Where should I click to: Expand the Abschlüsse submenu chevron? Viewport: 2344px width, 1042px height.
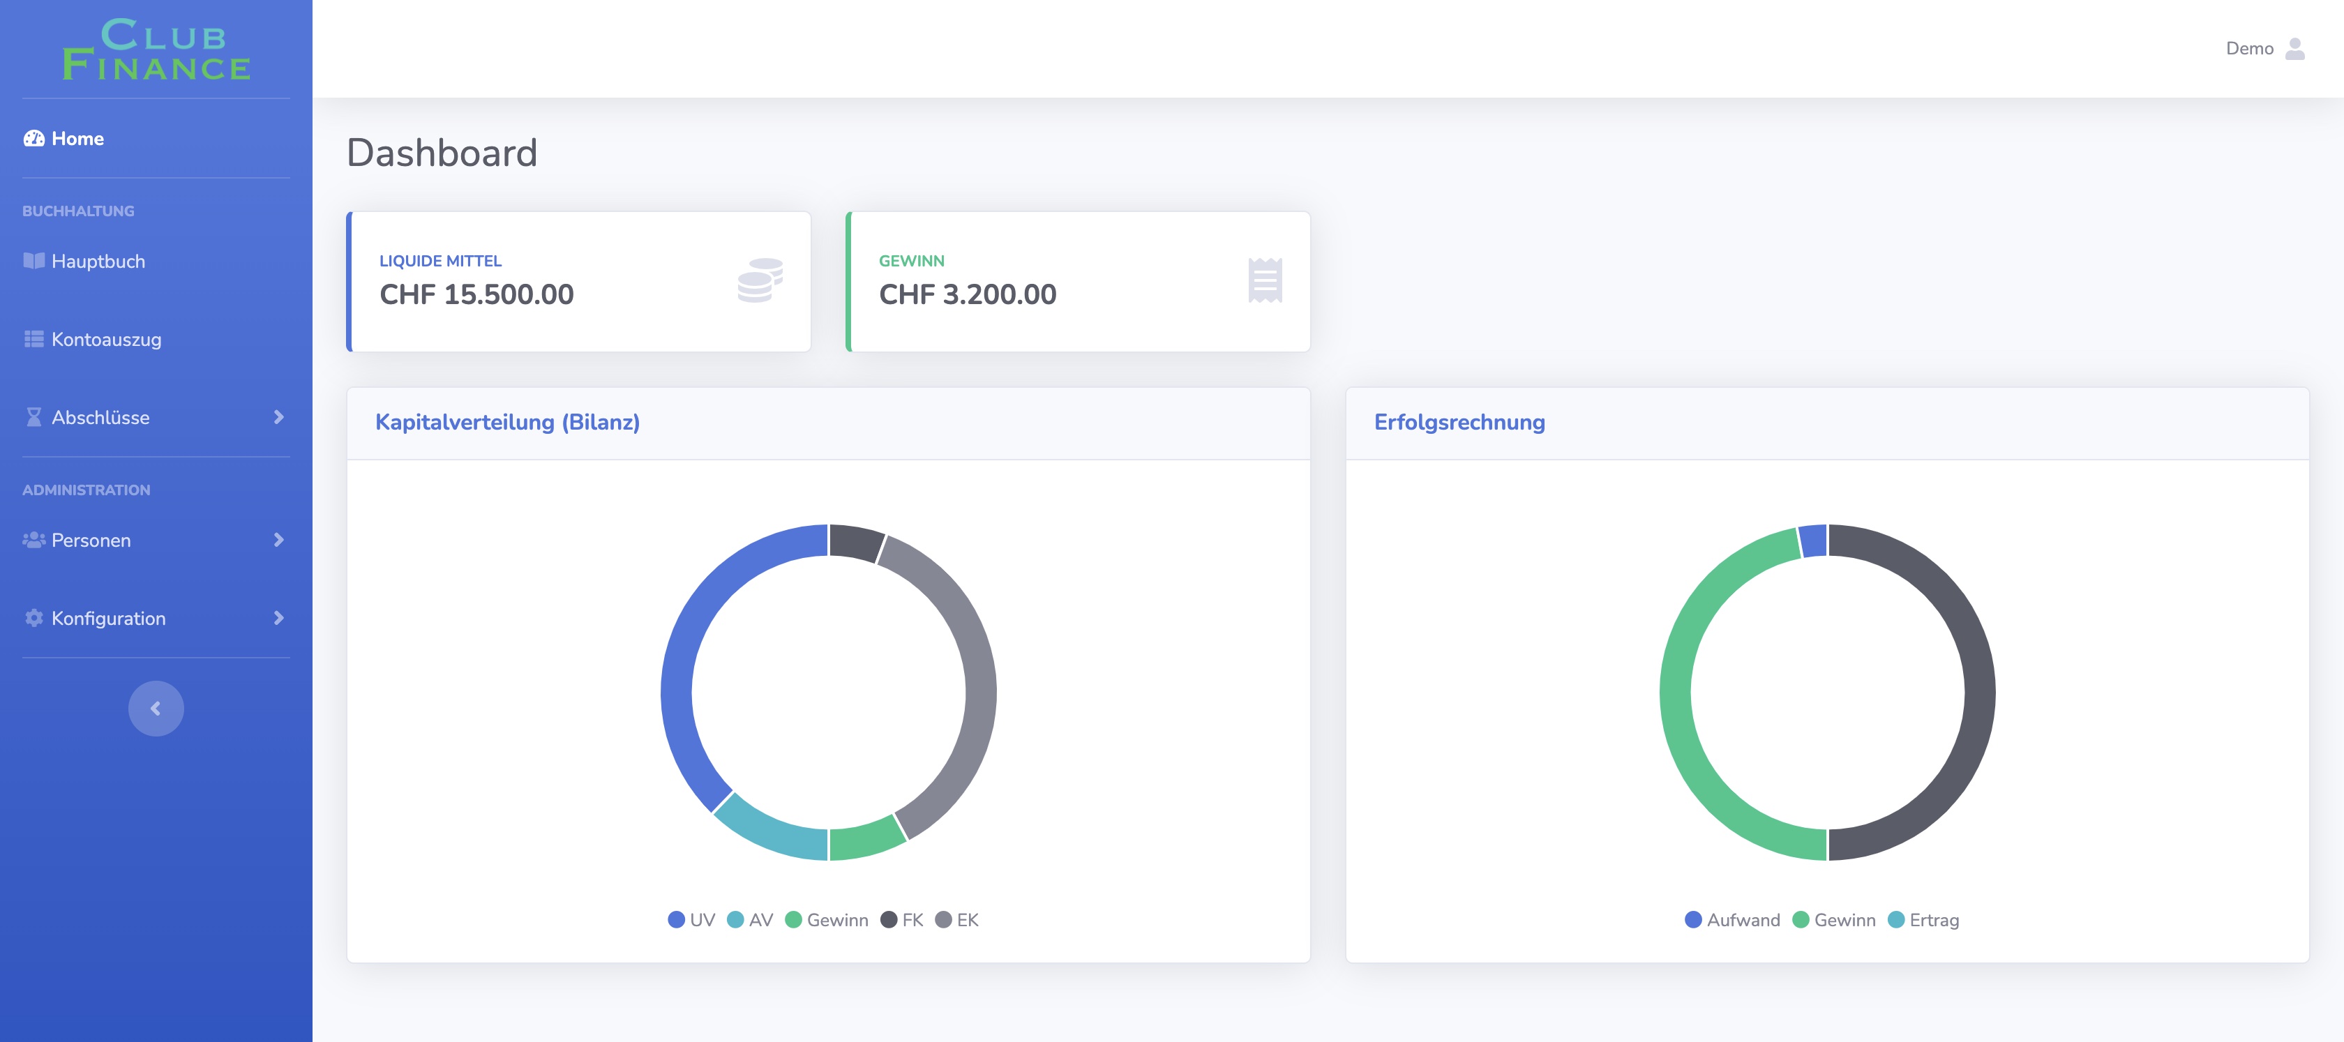click(x=278, y=418)
